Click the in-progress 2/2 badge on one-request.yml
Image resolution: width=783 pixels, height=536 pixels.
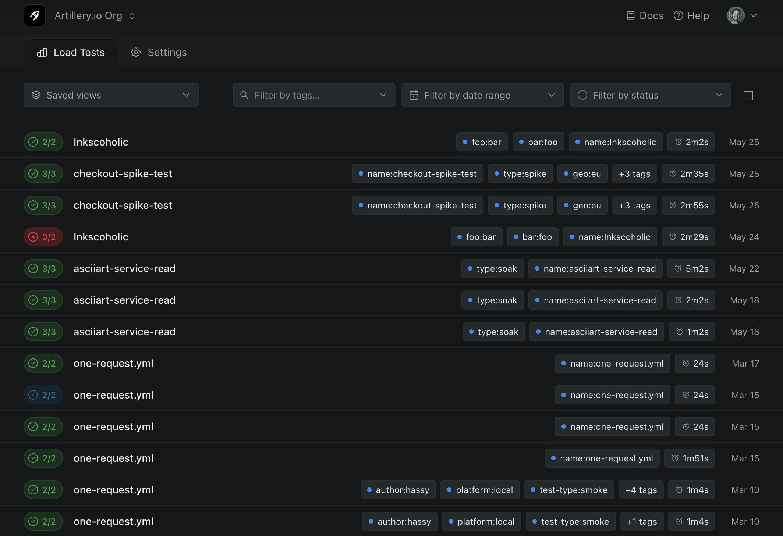coord(43,395)
